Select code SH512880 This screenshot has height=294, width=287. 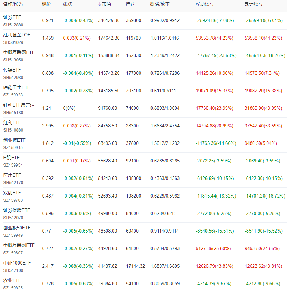click(x=13, y=25)
